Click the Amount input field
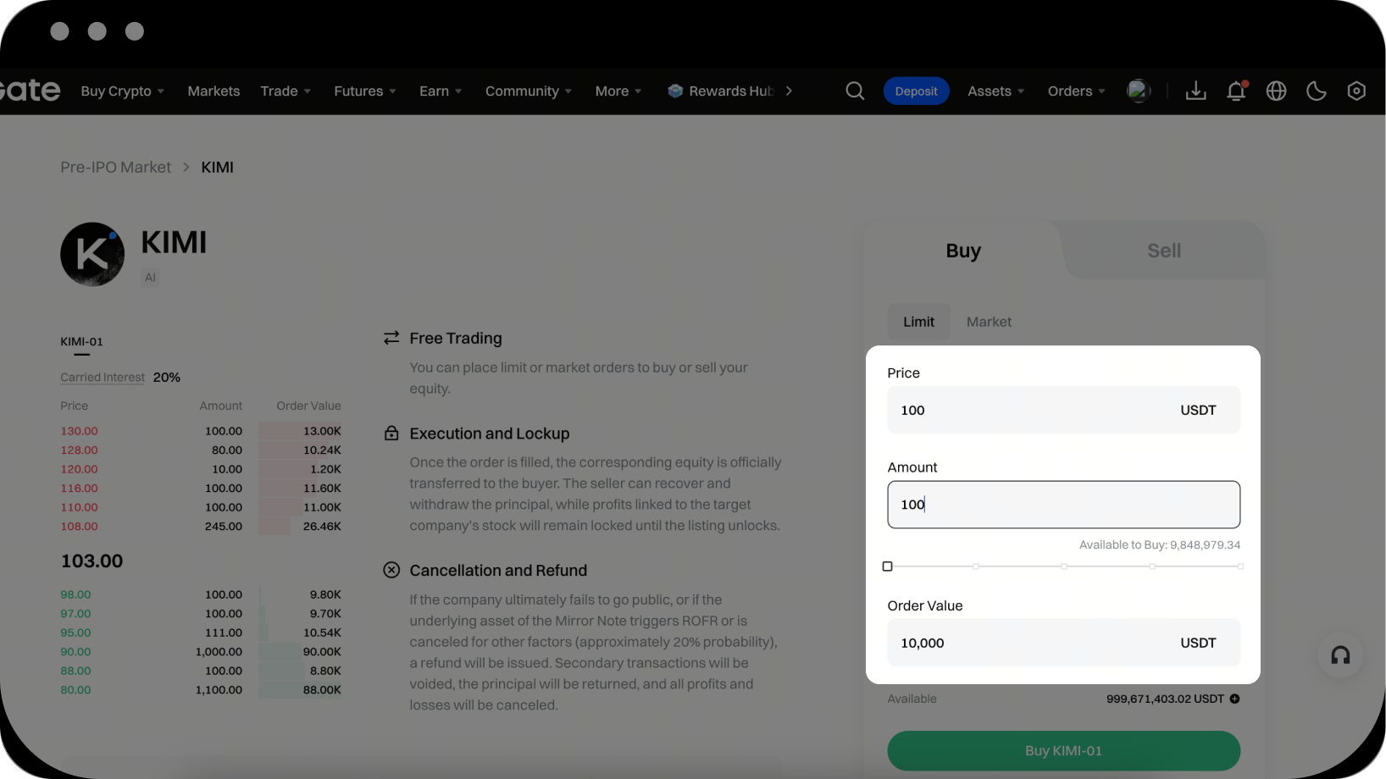Viewport: 1386px width, 779px height. coord(1063,505)
